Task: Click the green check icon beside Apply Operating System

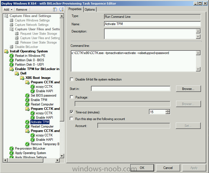Action: point(11,153)
